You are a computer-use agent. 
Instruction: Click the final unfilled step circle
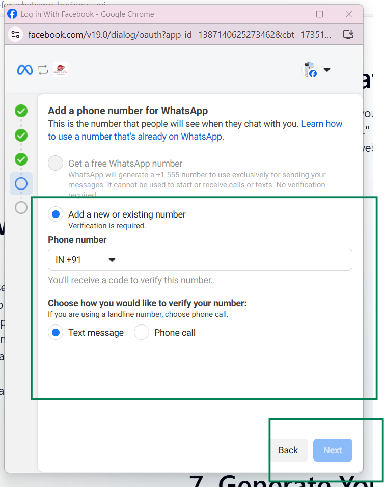pyautogui.click(x=21, y=207)
